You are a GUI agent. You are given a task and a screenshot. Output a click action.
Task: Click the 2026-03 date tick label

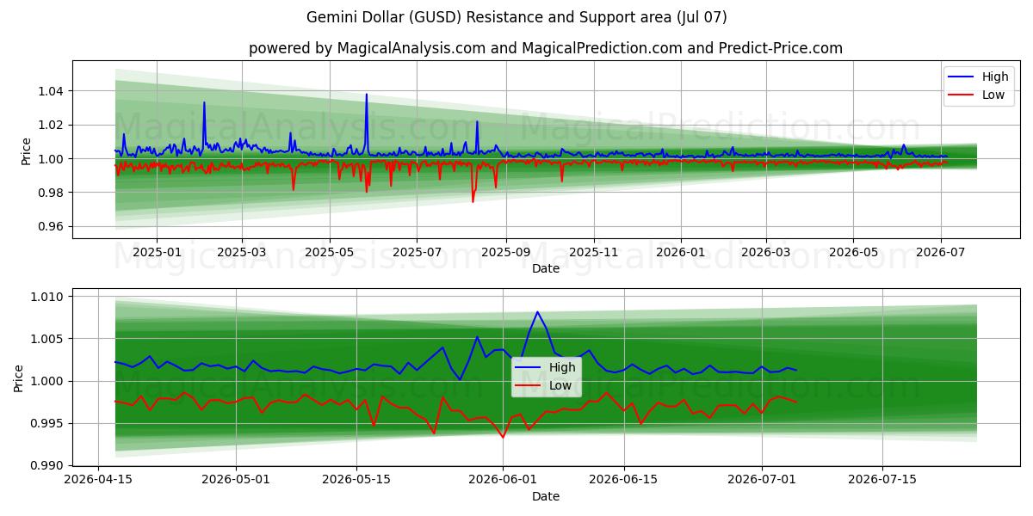coord(765,253)
